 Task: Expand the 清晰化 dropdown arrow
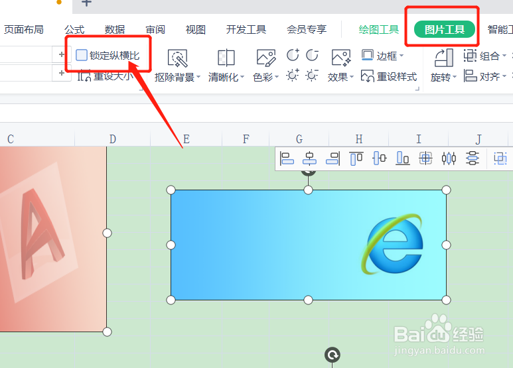[242, 77]
